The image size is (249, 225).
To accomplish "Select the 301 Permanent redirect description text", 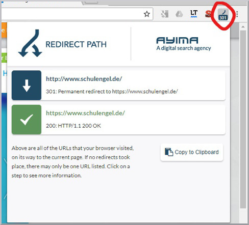I will [x=112, y=92].
